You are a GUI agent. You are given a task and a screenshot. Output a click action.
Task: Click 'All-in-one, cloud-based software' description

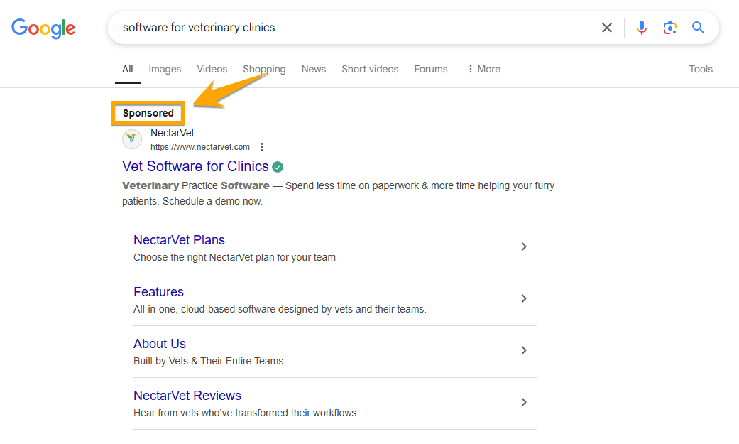(280, 310)
